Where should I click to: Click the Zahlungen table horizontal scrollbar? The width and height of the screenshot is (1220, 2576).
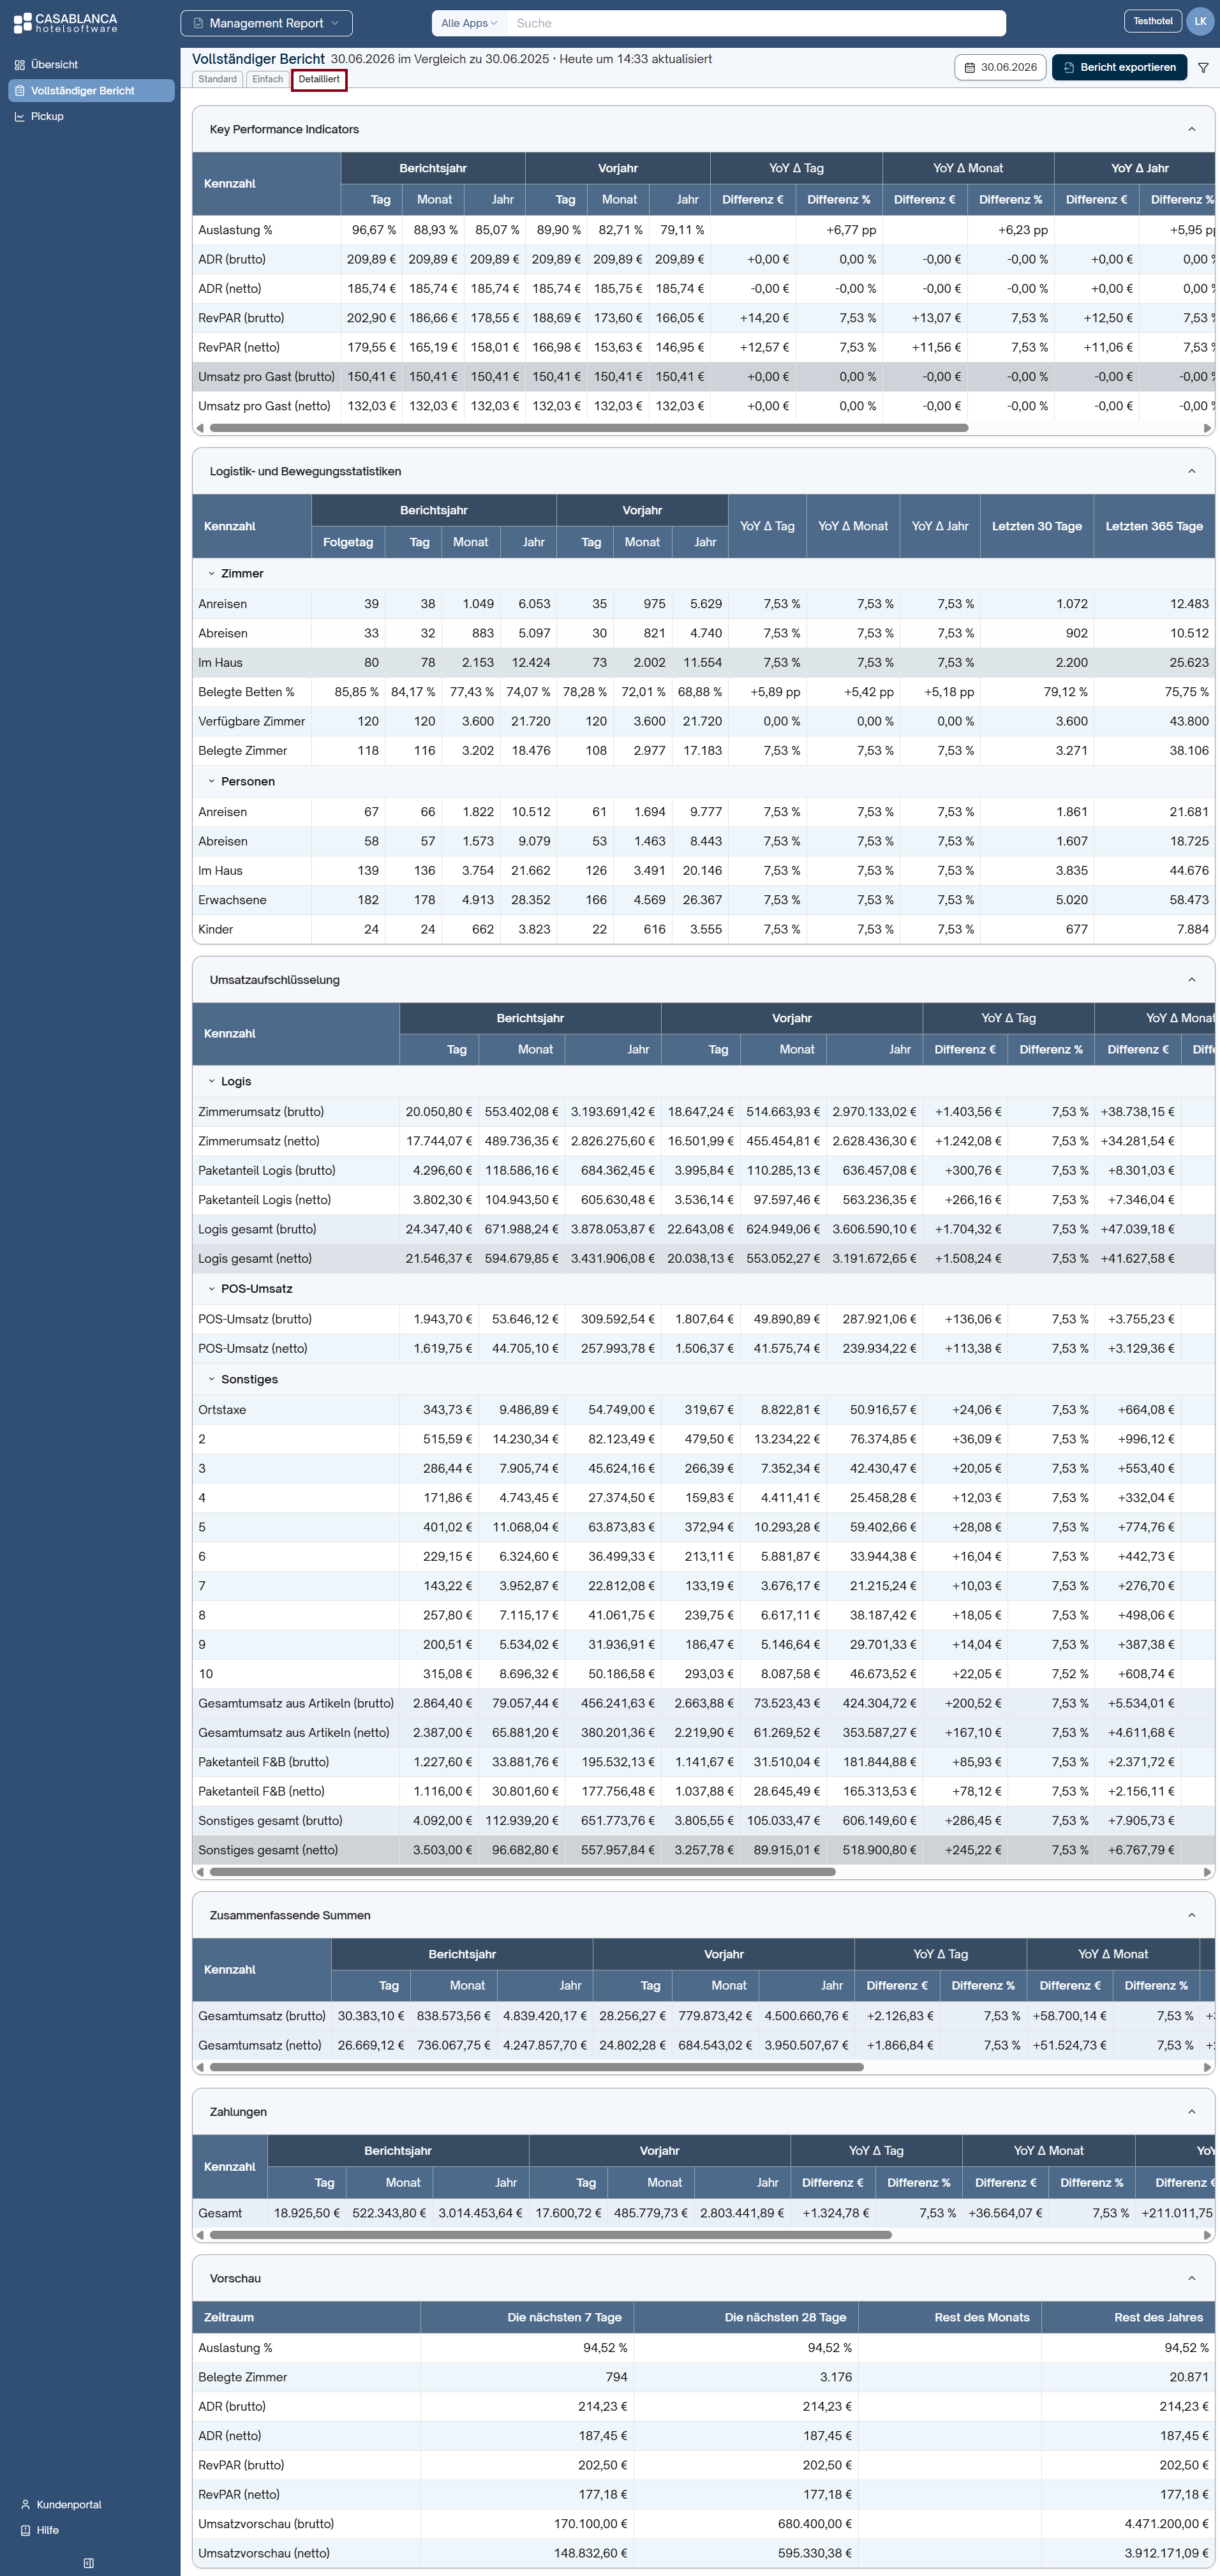(x=551, y=2235)
